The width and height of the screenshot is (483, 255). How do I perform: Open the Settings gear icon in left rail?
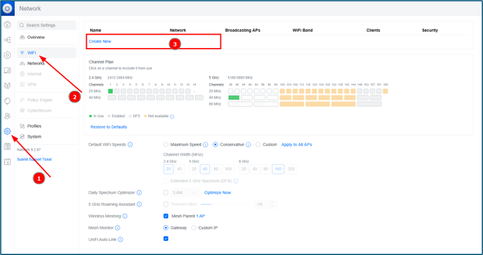8,131
